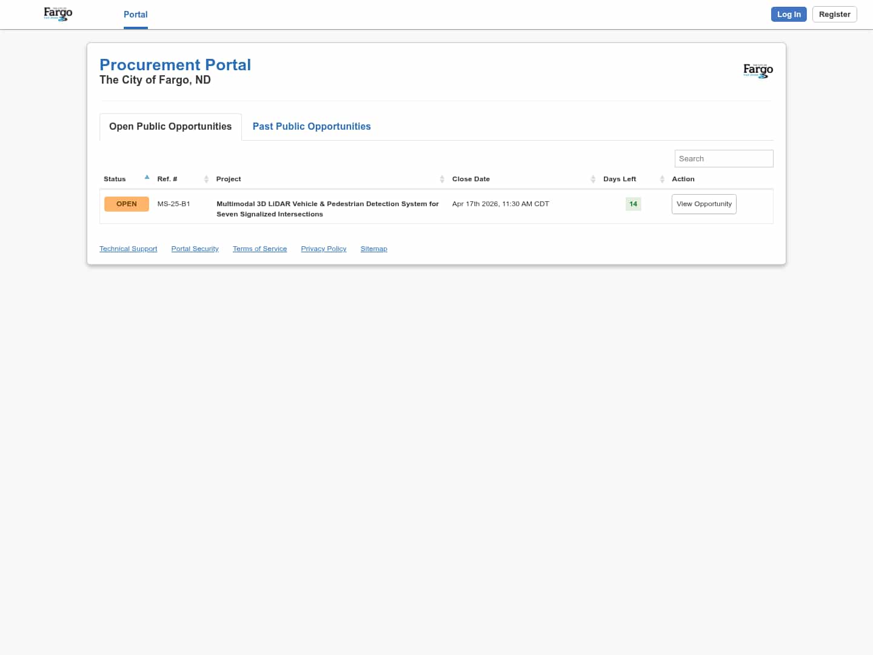Viewport: 873px width, 655px height.
Task: Click the Fargo logo beside portal title
Action: coord(758,70)
